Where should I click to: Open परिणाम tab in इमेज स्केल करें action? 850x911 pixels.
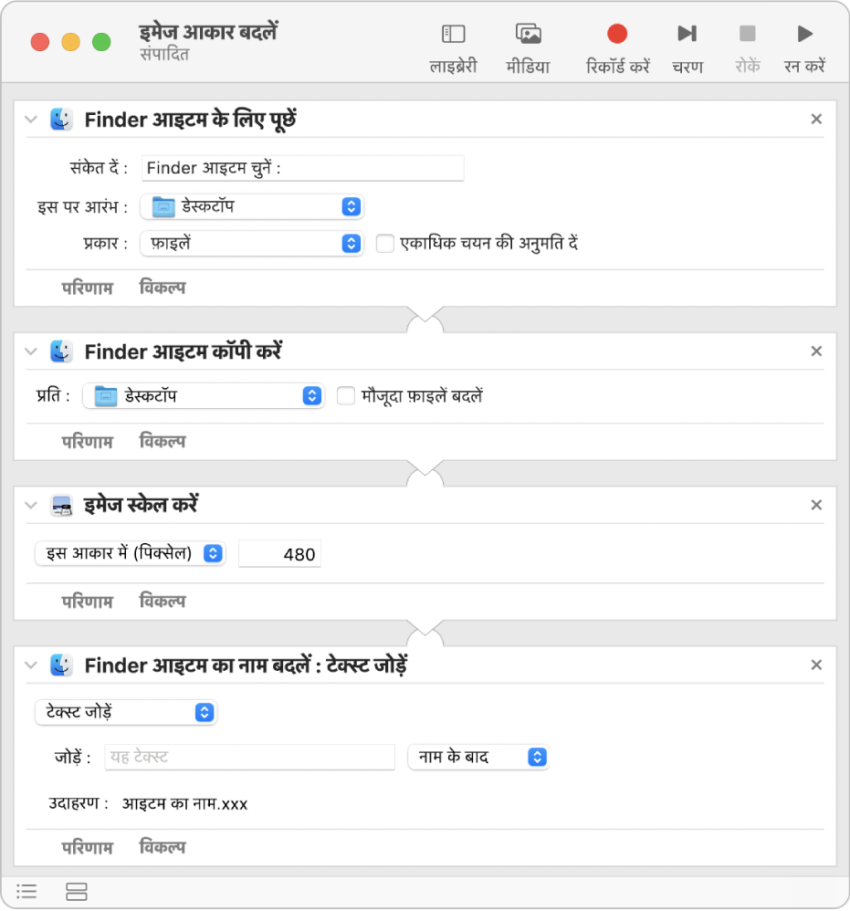(87, 602)
